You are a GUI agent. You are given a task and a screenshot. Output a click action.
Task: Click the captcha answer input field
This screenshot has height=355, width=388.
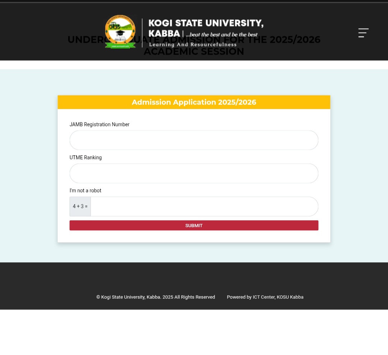(x=204, y=207)
